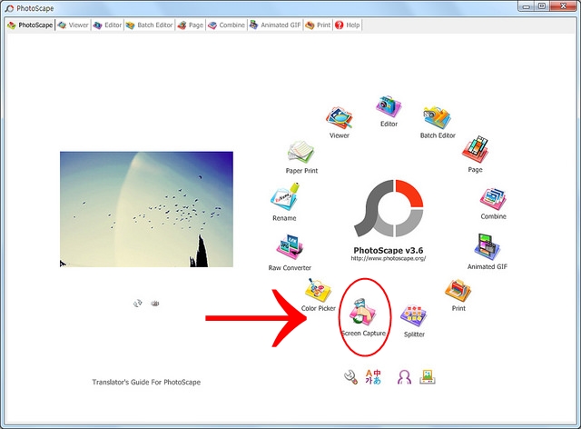Click the PhotoScape v3.6 title text
Viewport: 581px width, 429px height.
click(x=389, y=251)
